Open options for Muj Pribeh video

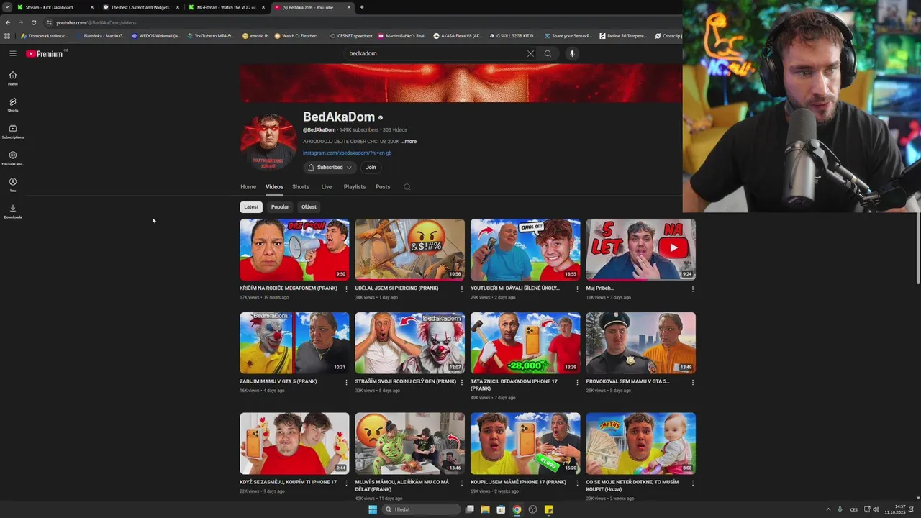[692, 289]
